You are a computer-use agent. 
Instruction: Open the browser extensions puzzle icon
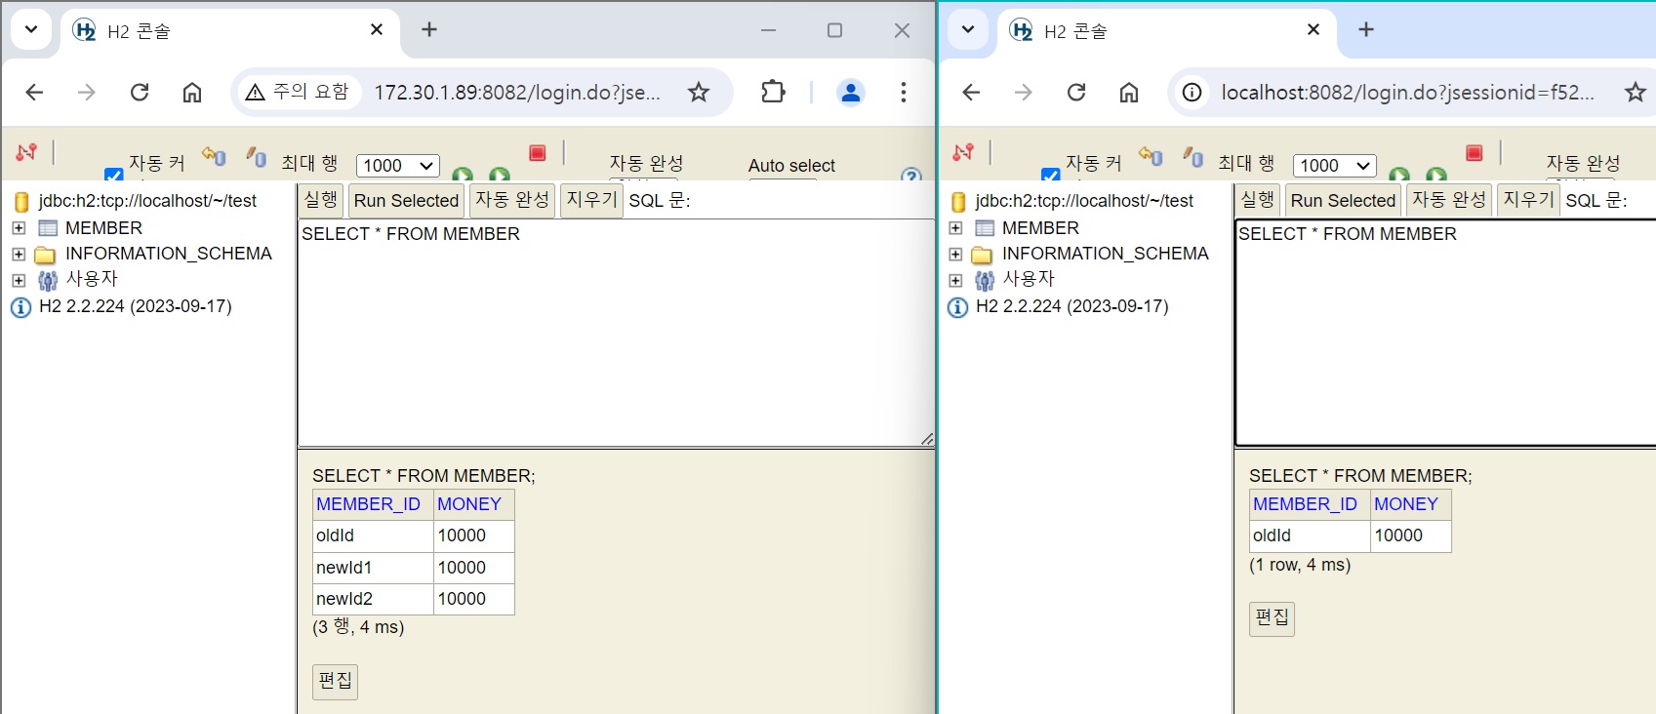(773, 92)
